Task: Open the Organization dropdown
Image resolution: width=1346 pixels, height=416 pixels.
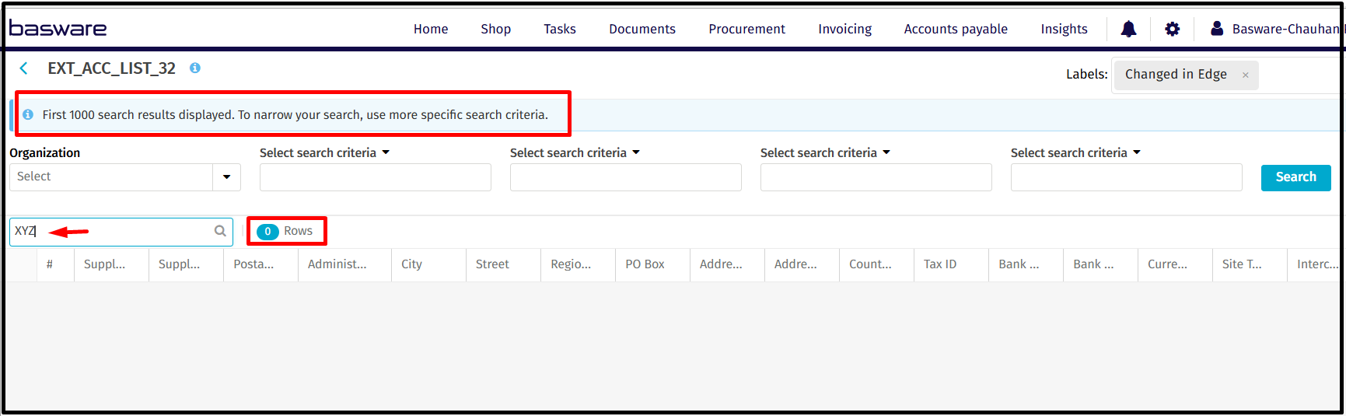Action: 226,177
